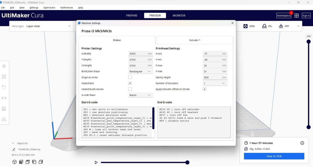The height and width of the screenshot is (168, 313).
Task: Close the Machine Settings dialog
Action: point(232,23)
